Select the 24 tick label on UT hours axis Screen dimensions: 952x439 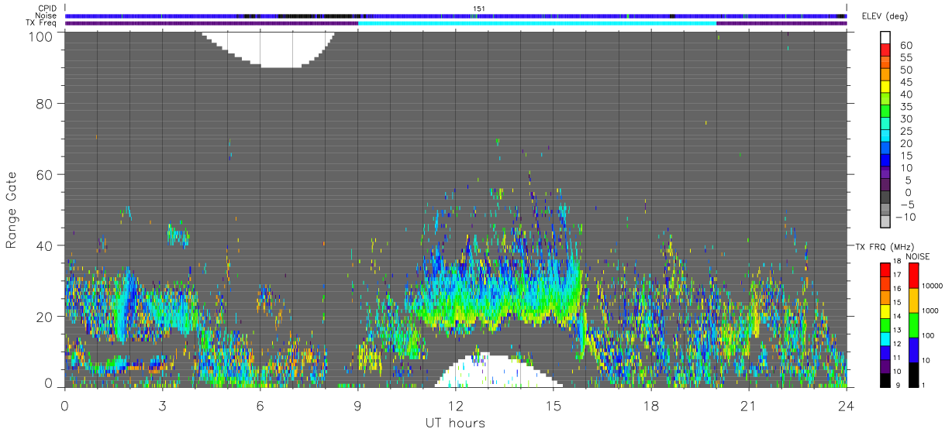[847, 406]
